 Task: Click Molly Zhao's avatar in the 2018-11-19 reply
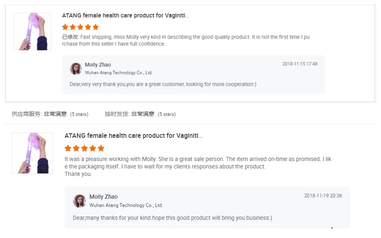pos(80,201)
